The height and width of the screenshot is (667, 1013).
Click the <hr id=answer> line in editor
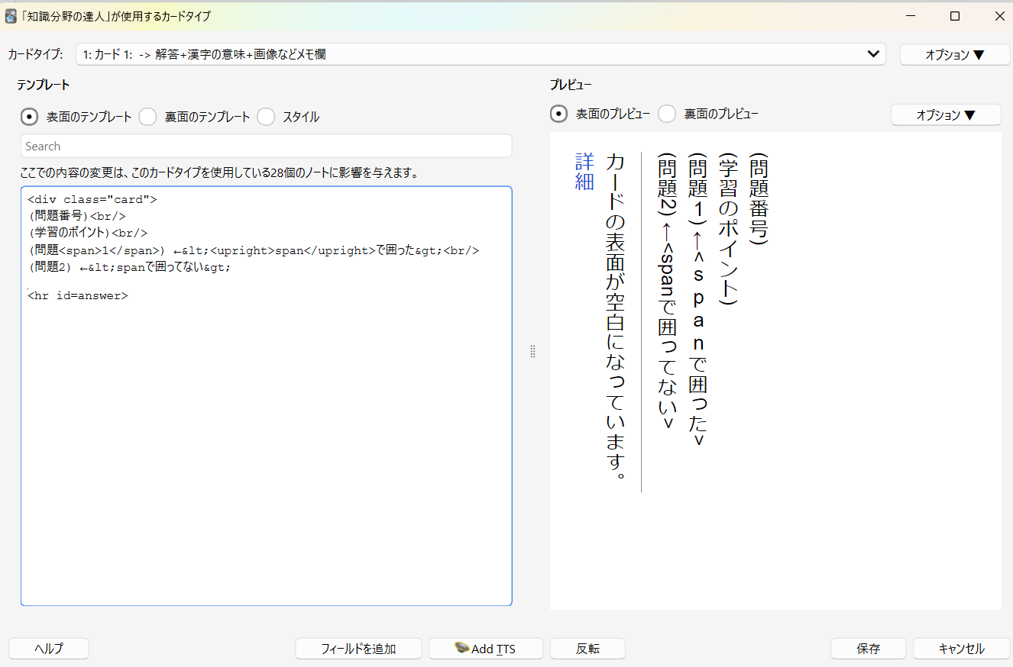pyautogui.click(x=78, y=296)
